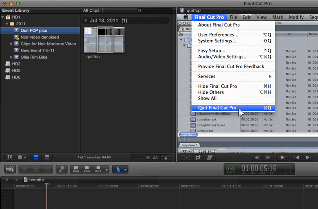Start playback with the Play button
Viewport: 318px width, 209px height.
pos(282,157)
